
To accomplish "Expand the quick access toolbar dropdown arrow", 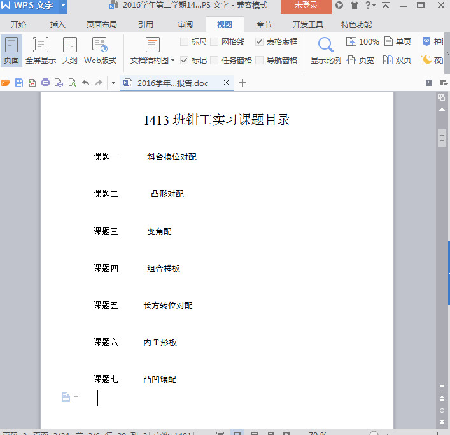I will (x=113, y=83).
